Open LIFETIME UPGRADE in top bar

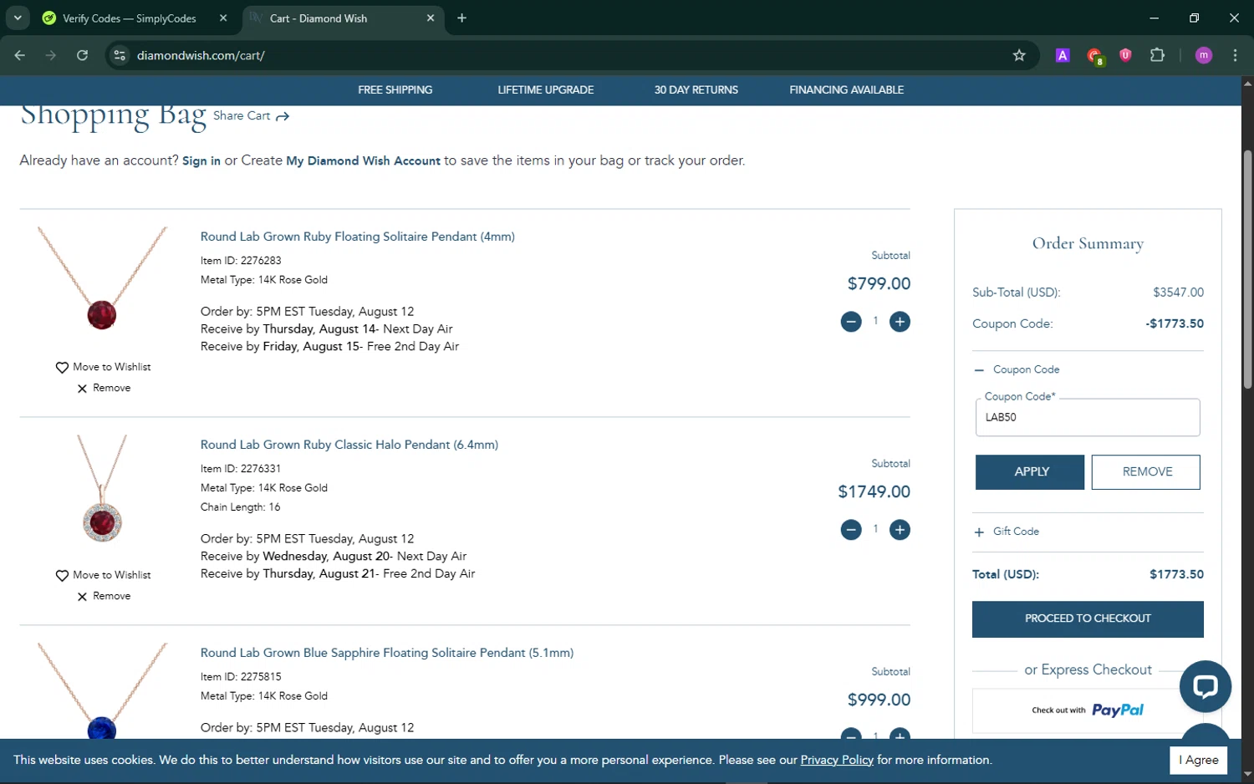[x=546, y=89]
